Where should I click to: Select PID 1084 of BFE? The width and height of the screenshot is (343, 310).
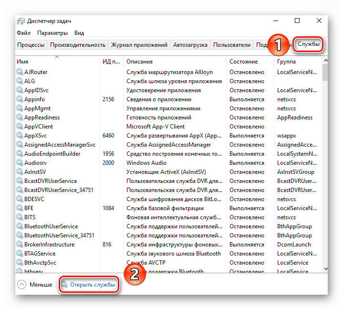[108, 208]
